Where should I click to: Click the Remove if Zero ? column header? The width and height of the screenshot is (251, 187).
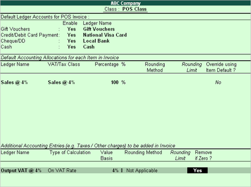click(x=204, y=155)
